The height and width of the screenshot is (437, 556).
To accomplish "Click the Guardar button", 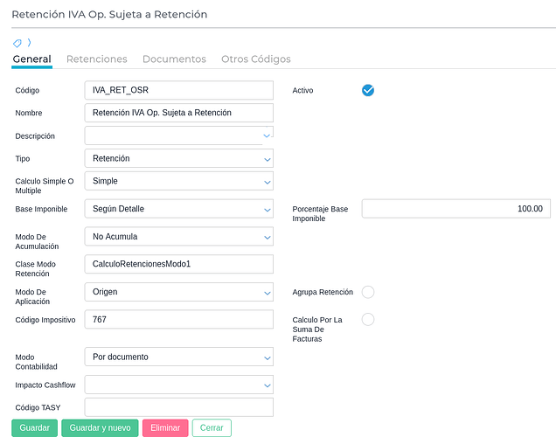I will pyautogui.click(x=34, y=428).
